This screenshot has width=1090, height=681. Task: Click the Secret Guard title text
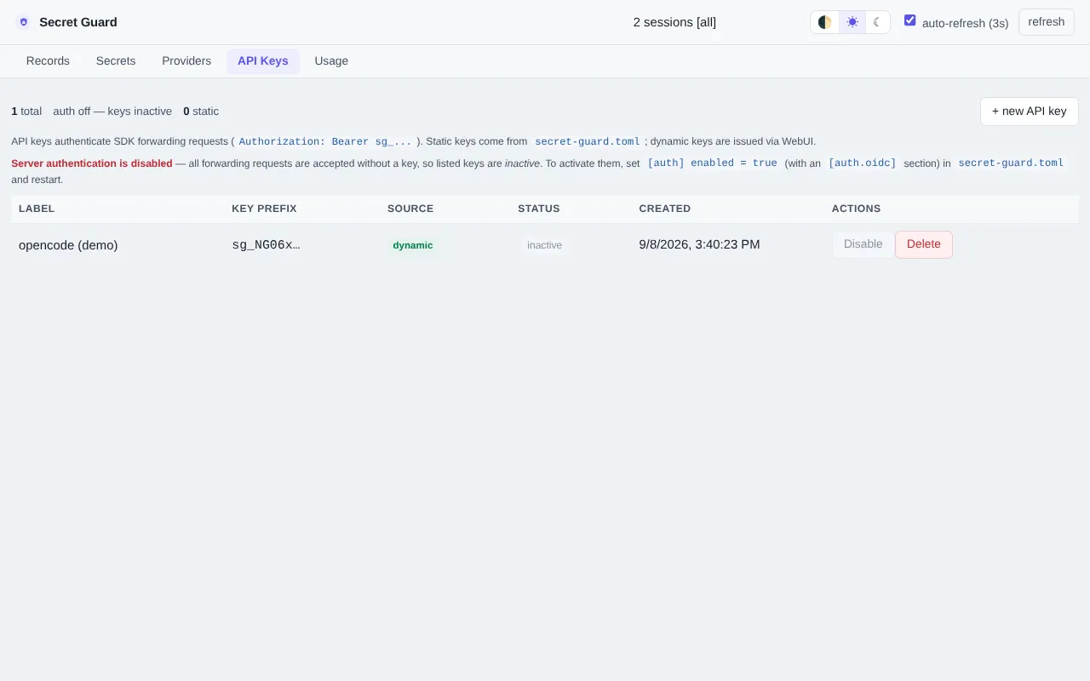click(x=78, y=22)
